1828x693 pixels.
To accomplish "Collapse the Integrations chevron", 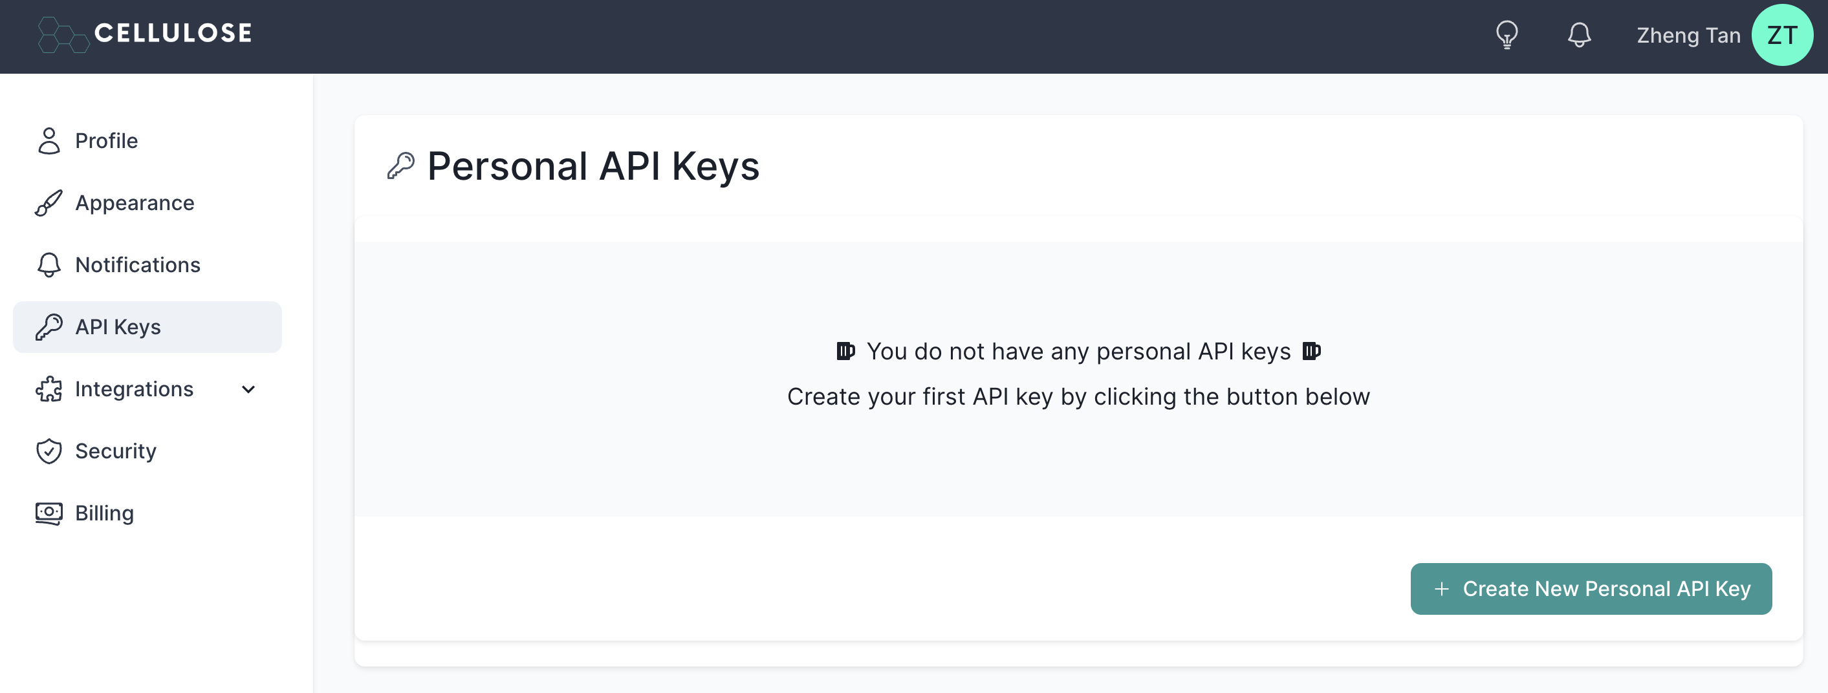I will 248,389.
